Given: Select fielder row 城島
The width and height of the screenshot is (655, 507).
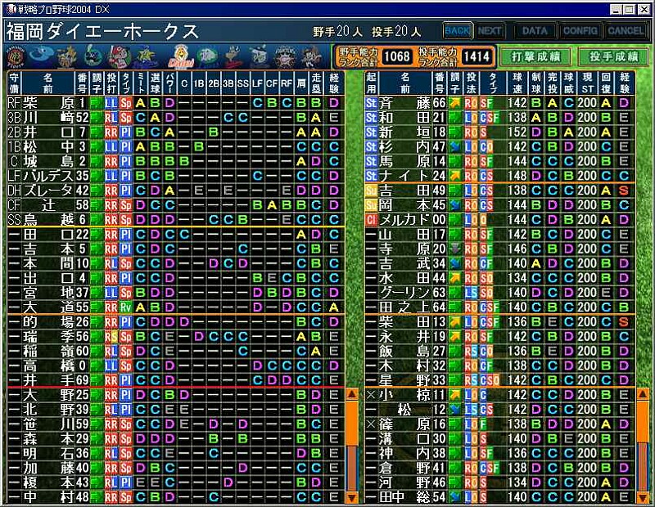Looking at the screenshot, I should [175, 161].
